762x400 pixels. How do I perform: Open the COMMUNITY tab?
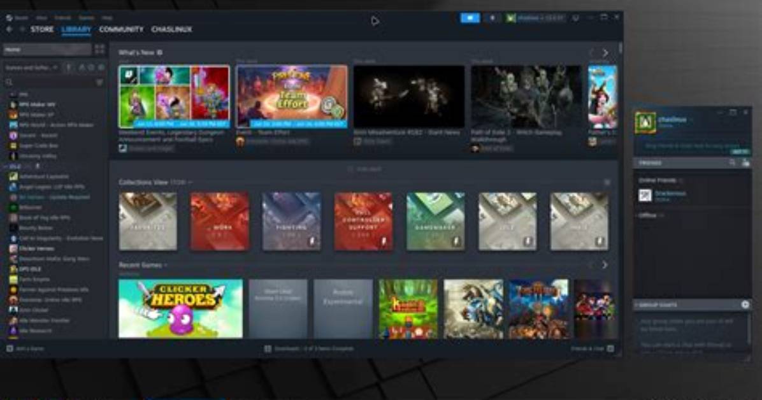pos(122,29)
